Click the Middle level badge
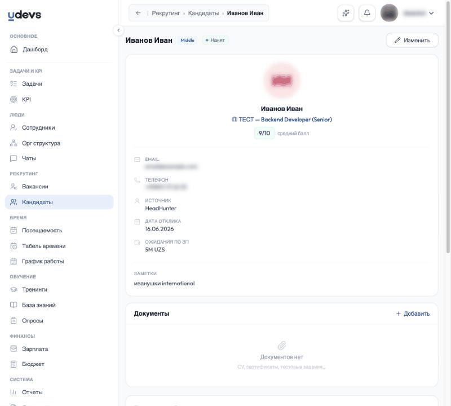 [187, 40]
